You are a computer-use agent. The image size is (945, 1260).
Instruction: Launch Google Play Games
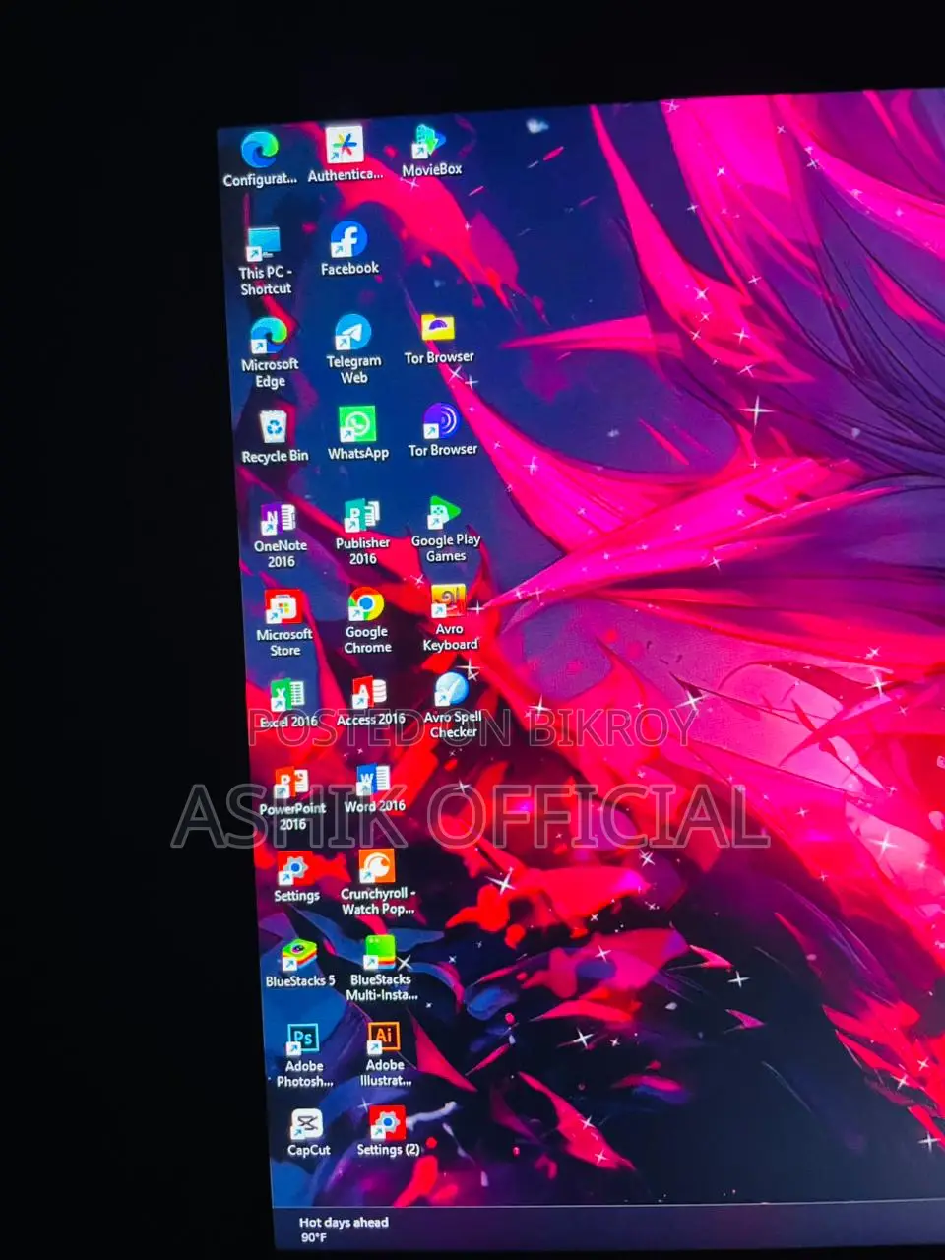[445, 530]
